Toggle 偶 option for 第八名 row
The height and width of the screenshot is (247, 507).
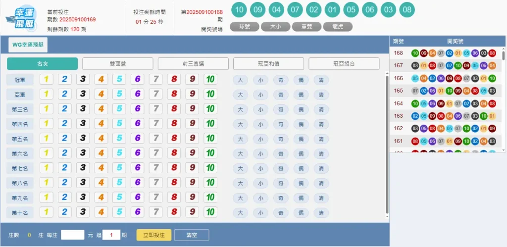(x=301, y=184)
